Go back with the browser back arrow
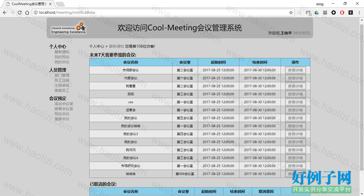 [5, 12]
